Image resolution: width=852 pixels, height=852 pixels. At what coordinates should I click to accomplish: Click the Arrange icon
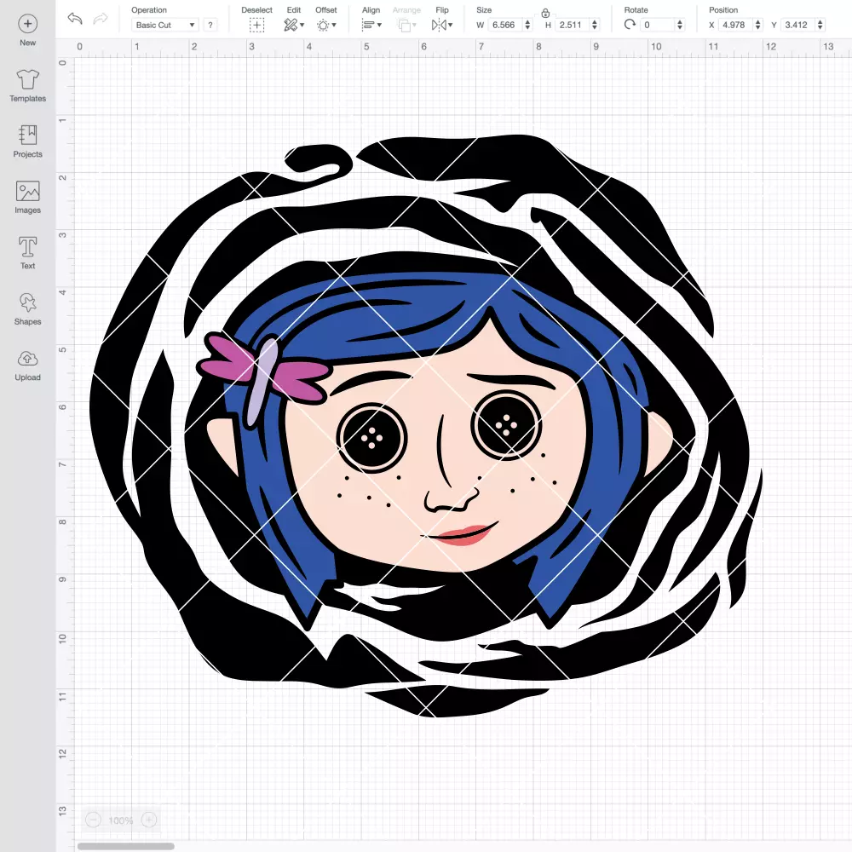coord(406,25)
